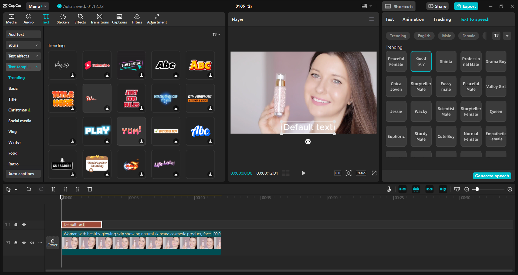Zoom in on the timeline with the magnifier icon
Viewport: 518px width, 275px height.
(510, 189)
